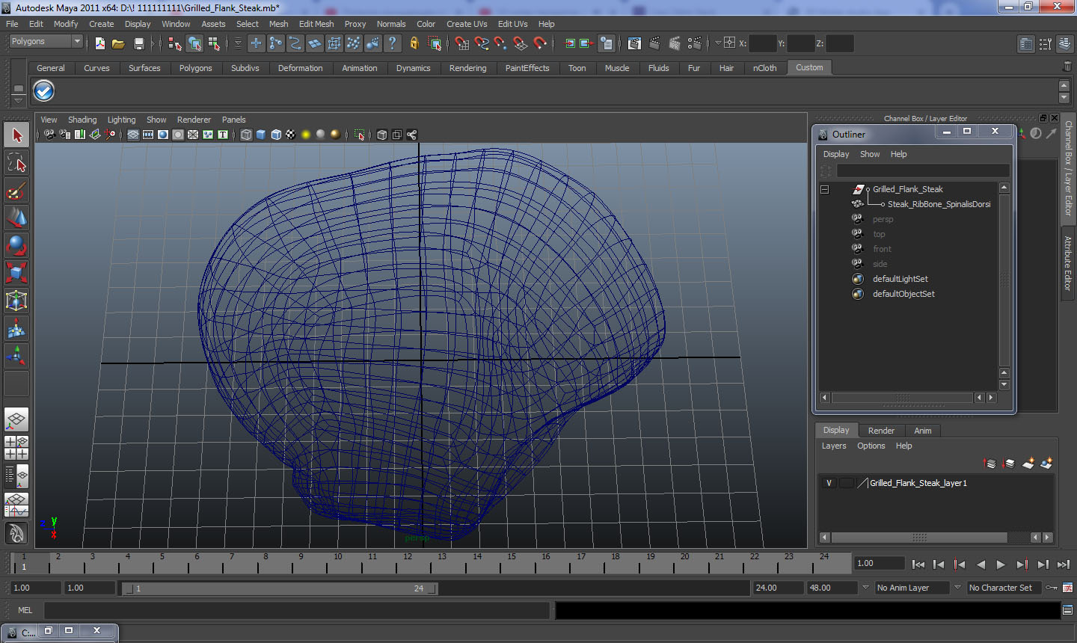1077x643 pixels.
Task: Click the MEL command input field
Action: 297,610
